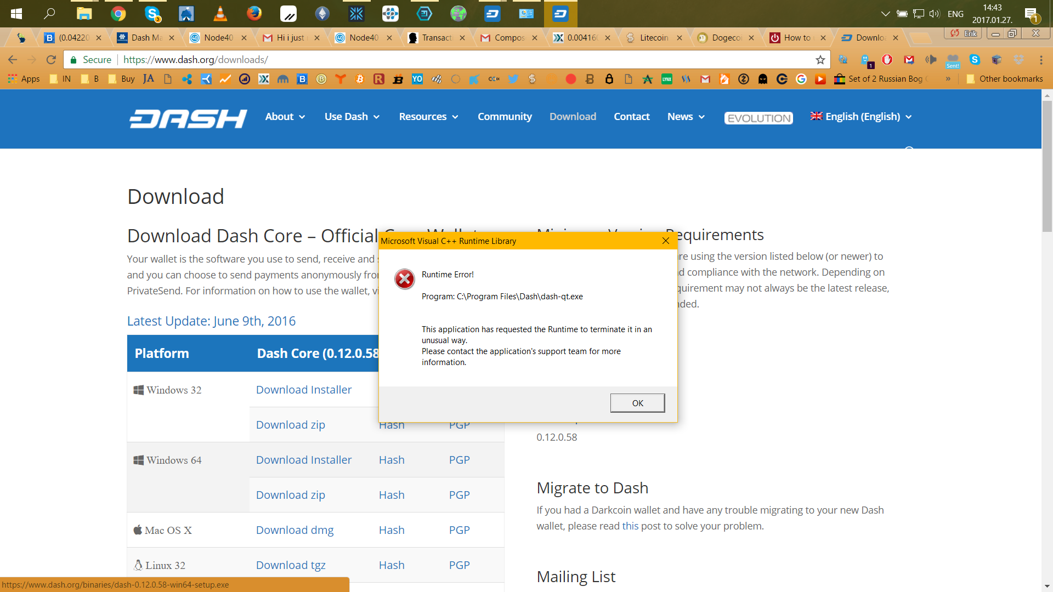Open taskbar search magnifier

tap(49, 14)
